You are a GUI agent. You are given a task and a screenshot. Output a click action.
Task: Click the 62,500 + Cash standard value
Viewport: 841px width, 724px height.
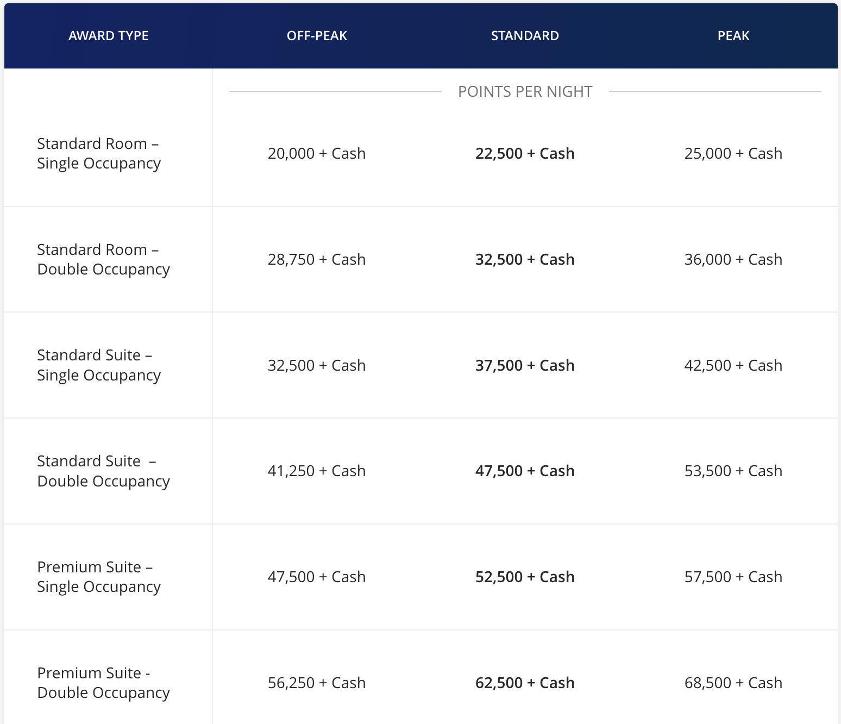[x=525, y=683]
